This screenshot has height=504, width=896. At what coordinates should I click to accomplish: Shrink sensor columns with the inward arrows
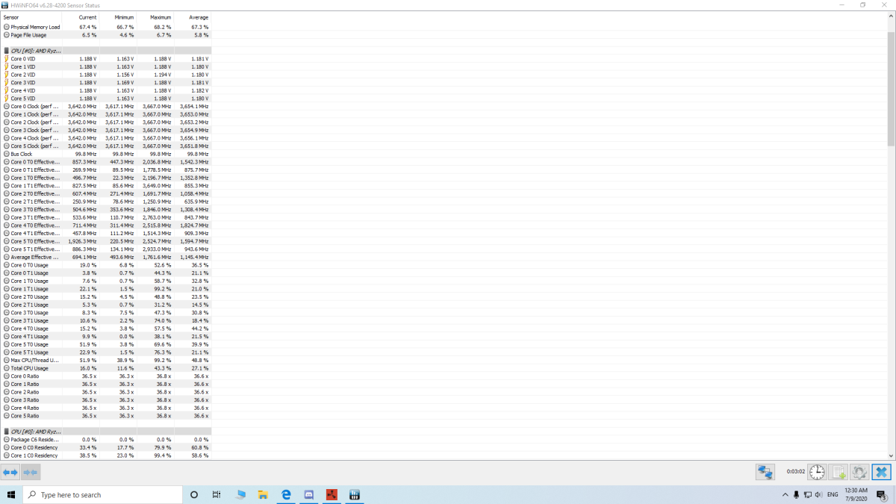pos(31,472)
